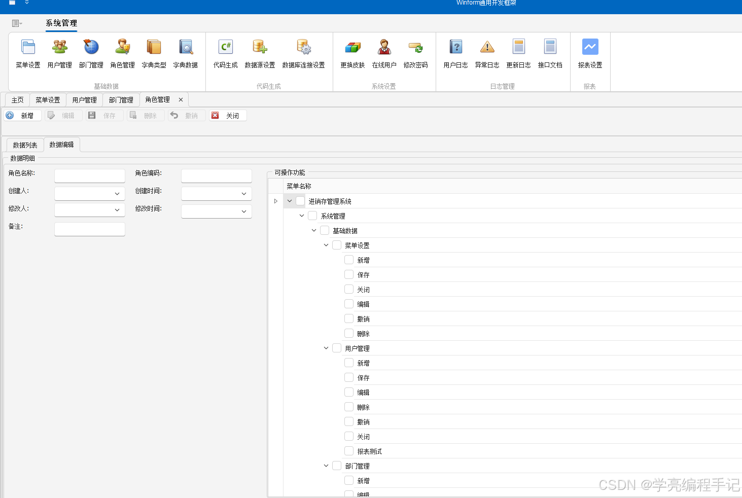
Task: Open 修改密码 icon
Action: tap(415, 54)
